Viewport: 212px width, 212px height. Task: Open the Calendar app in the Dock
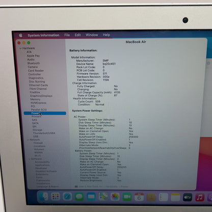(x=139, y=197)
